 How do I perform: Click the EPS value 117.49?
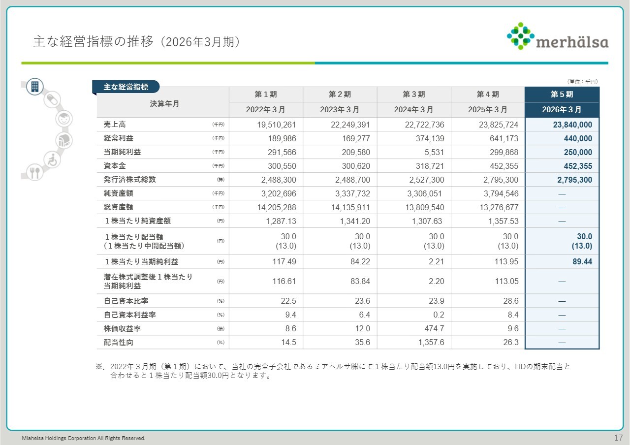[x=284, y=262]
